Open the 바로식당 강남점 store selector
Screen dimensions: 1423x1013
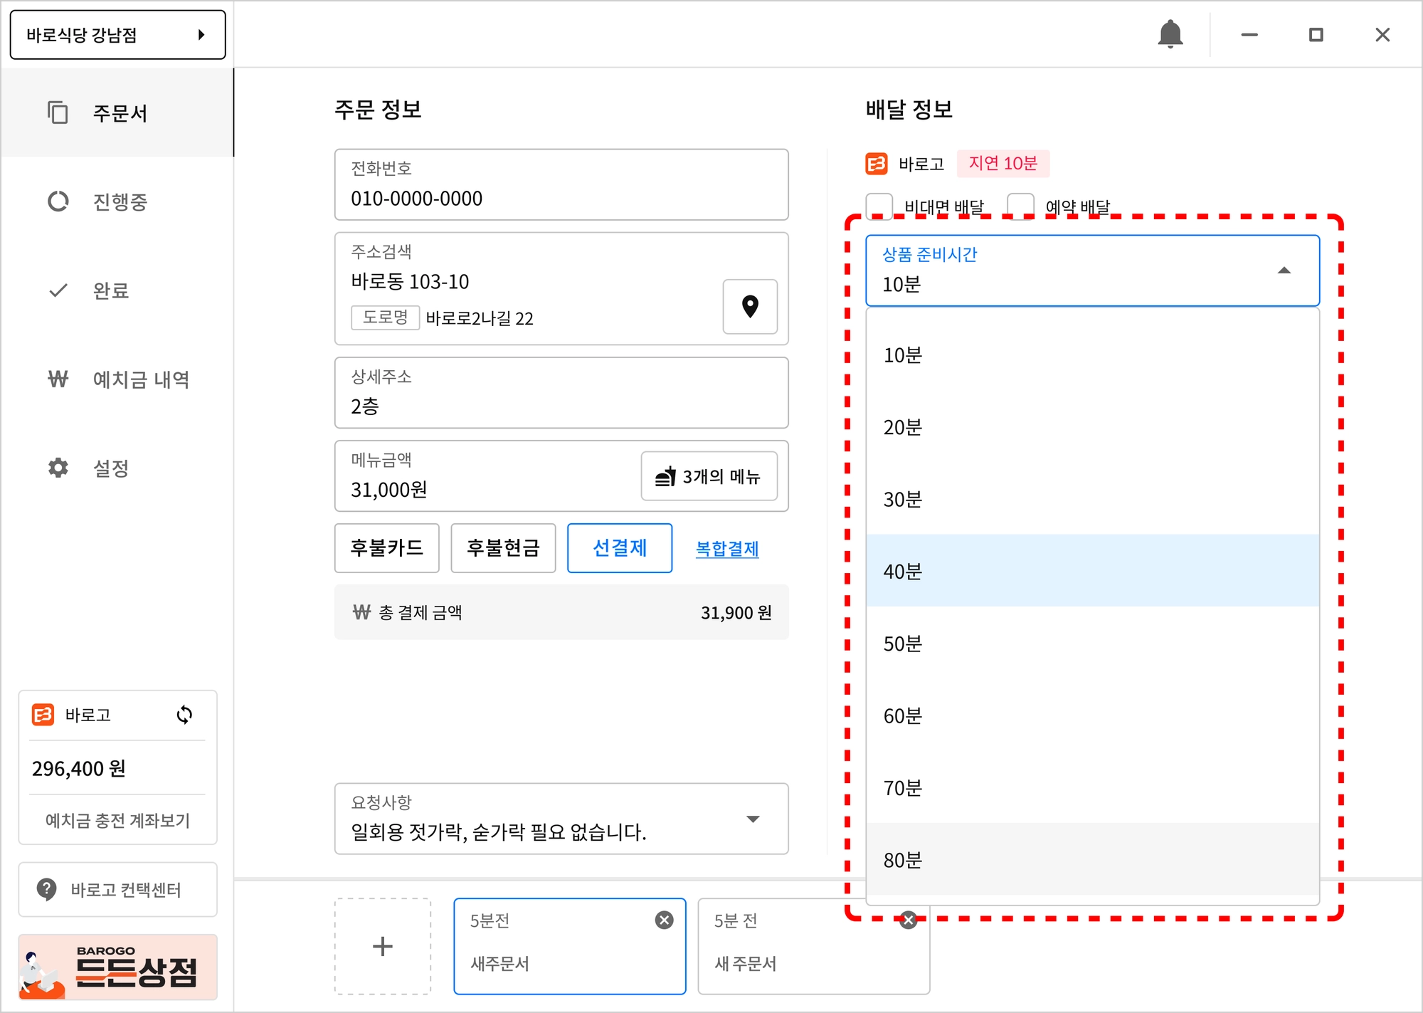(117, 35)
